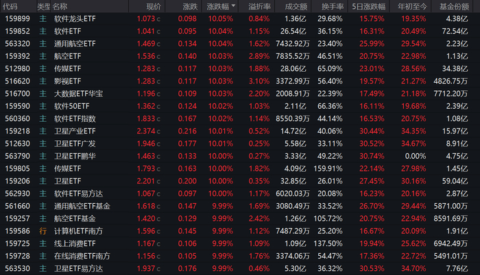The width and height of the screenshot is (480, 275).
Task: Open the 航空ETF基金 row name
Action: [x=75, y=219]
